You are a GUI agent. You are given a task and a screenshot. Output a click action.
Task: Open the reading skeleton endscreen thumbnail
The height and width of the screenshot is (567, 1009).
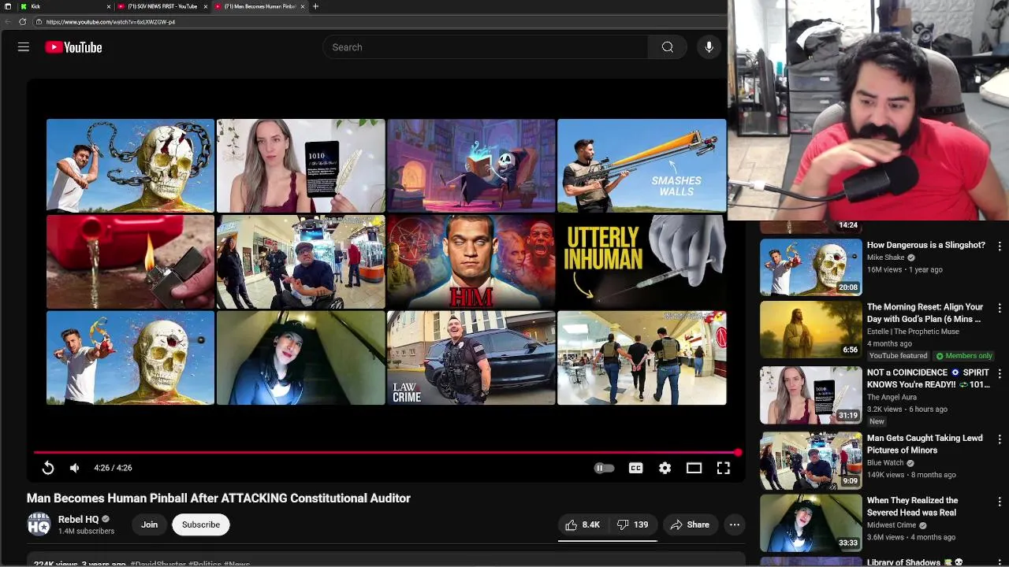(471, 165)
